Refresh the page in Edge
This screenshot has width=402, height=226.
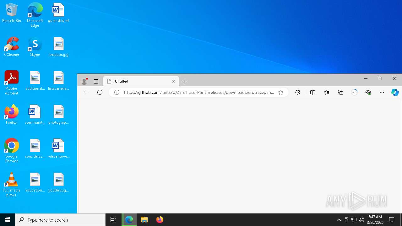pos(100,92)
